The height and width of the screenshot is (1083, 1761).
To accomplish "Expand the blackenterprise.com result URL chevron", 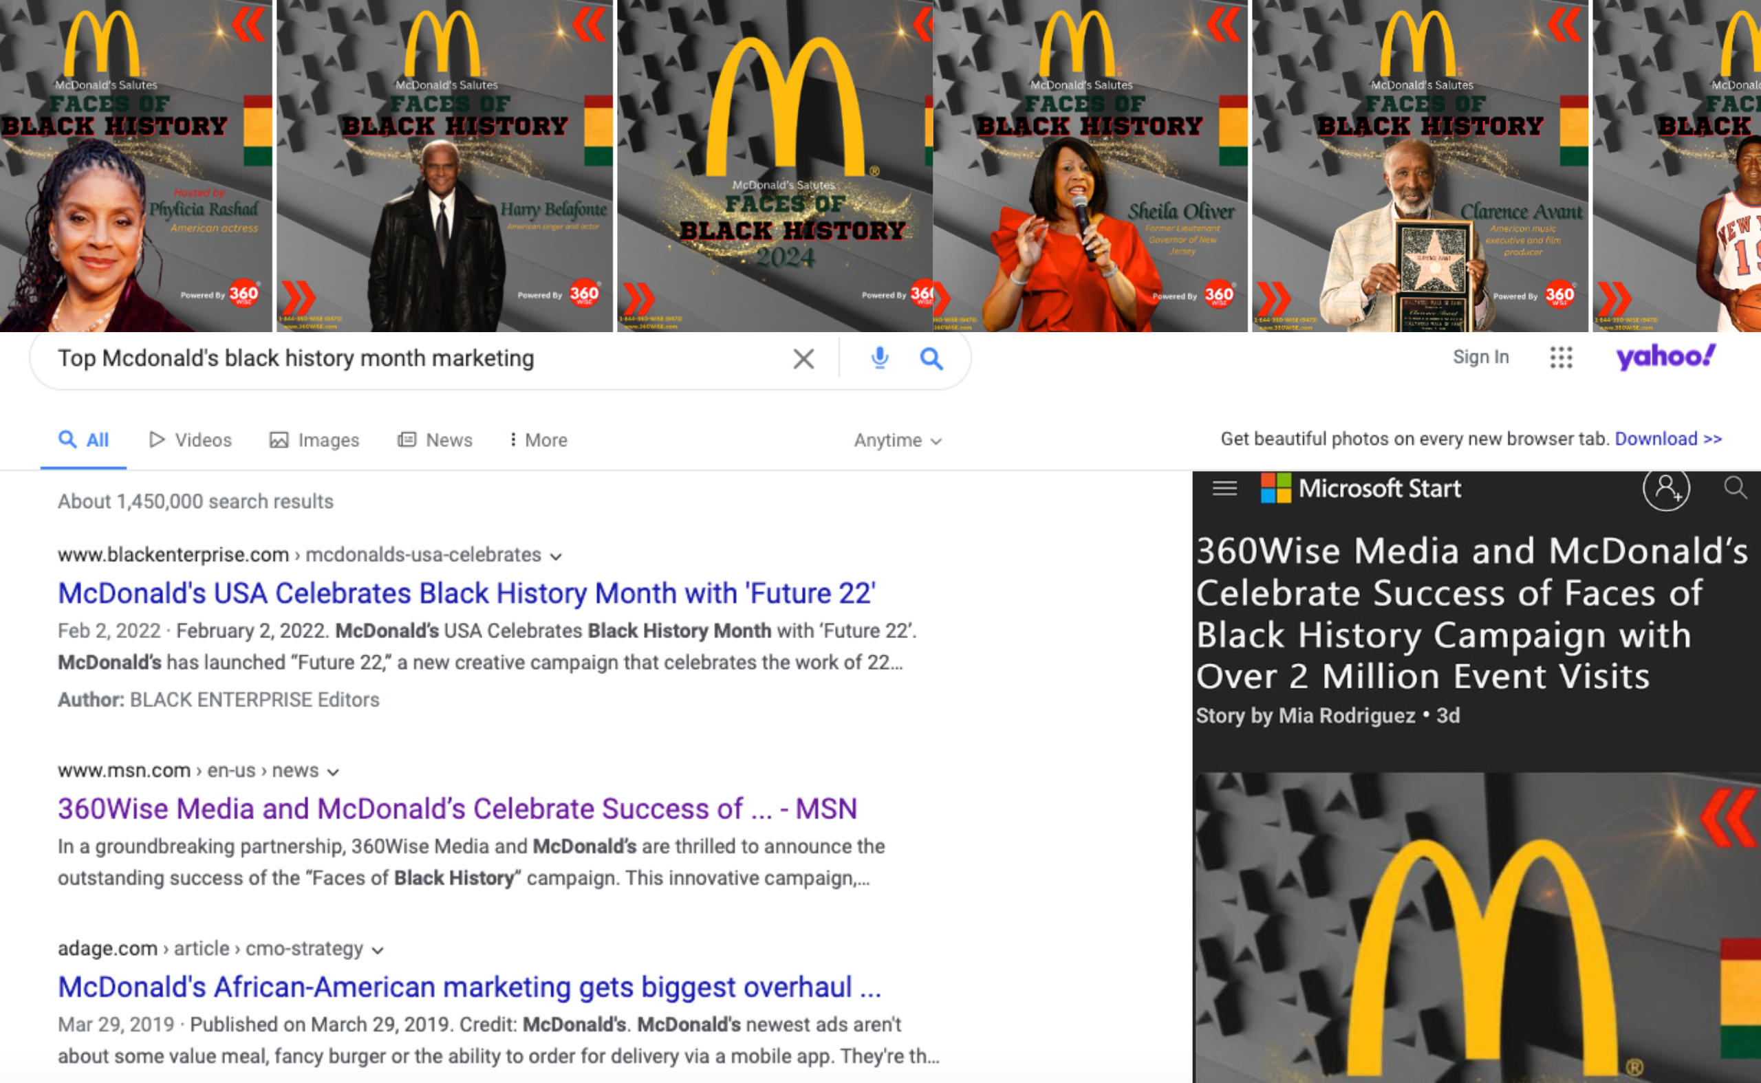I will [x=555, y=556].
